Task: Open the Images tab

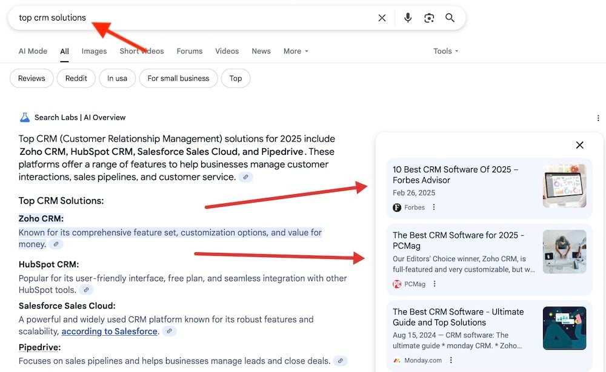Action: pyautogui.click(x=94, y=51)
